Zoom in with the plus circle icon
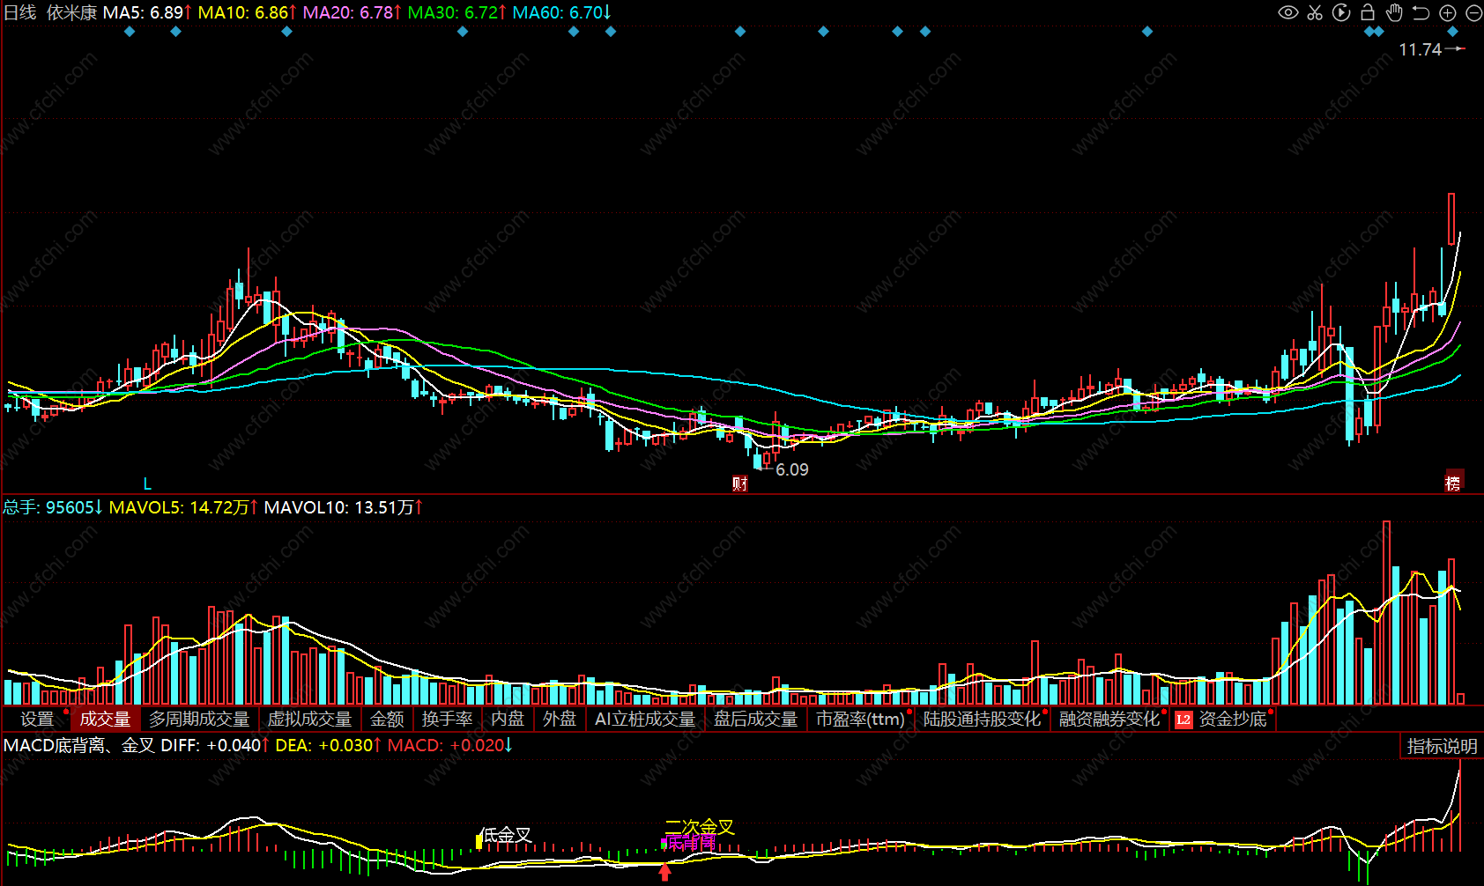Viewport: 1484px width, 886px height. pos(1447,12)
